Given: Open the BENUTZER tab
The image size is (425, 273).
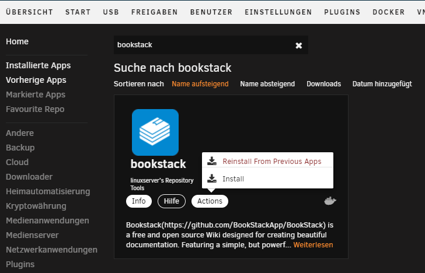Looking at the screenshot, I should pyautogui.click(x=211, y=12).
